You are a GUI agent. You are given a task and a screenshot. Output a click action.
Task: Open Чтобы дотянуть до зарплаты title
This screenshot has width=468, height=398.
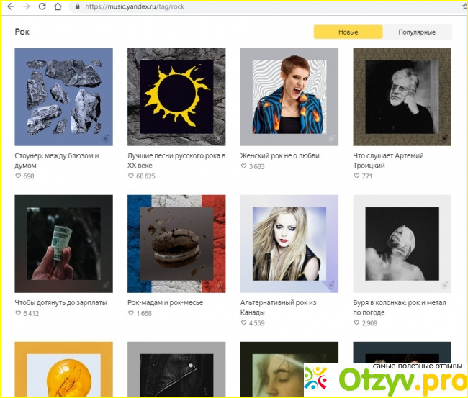click(x=60, y=302)
